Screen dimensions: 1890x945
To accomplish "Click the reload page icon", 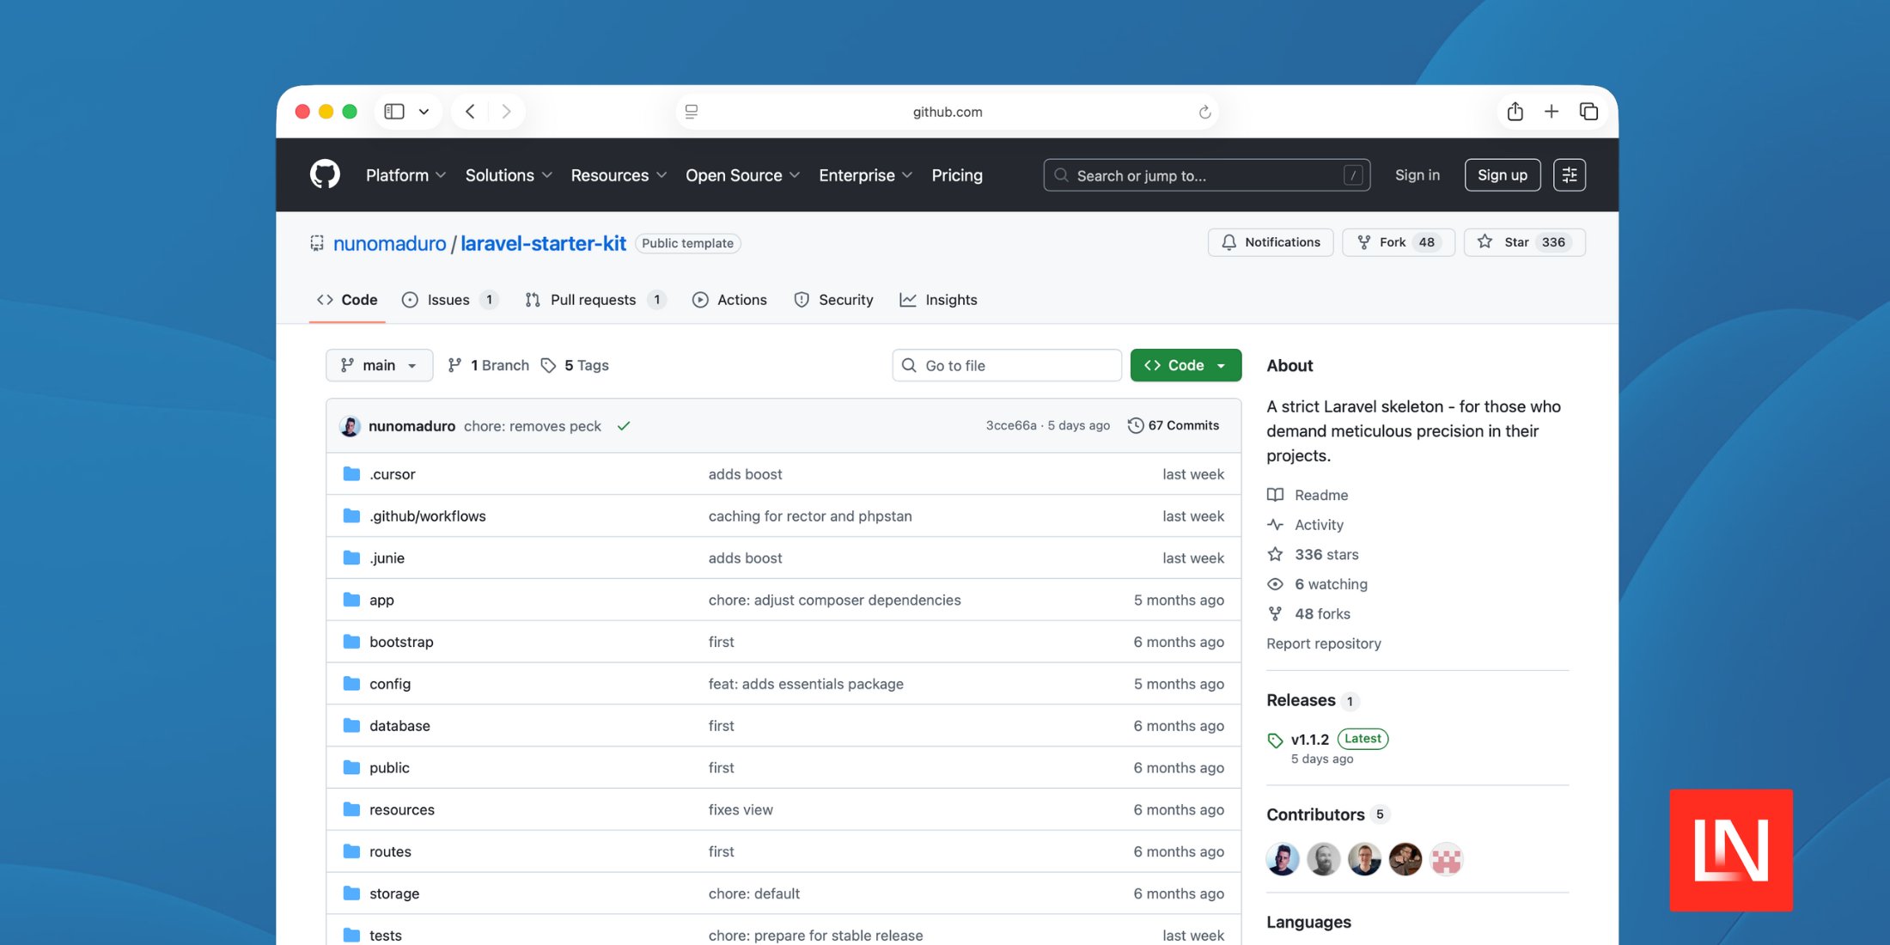I will click(1204, 112).
